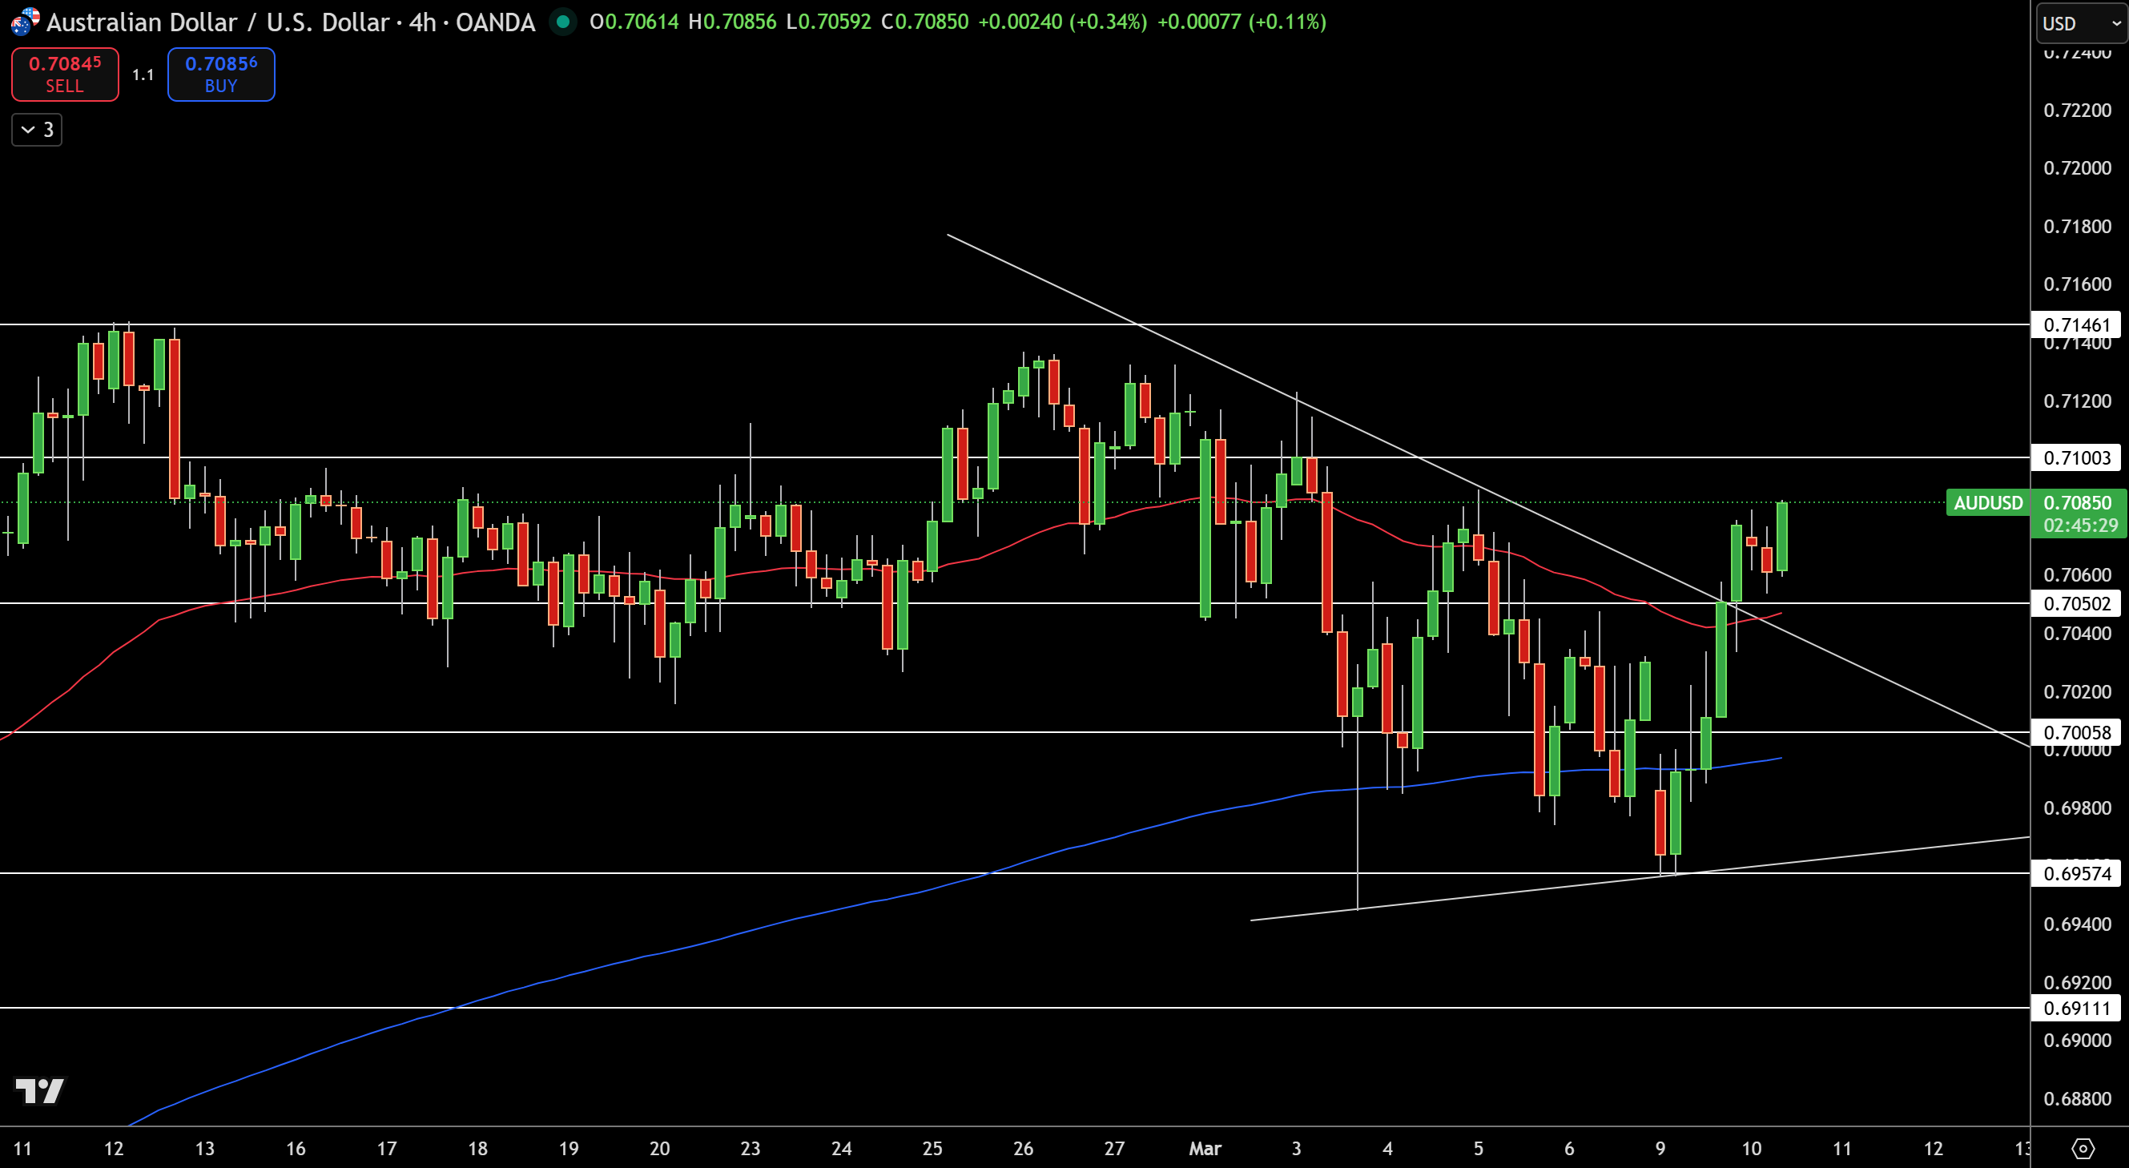The image size is (2129, 1168).
Task: Click the 0.69400 price axis label
Action: 2077,924
